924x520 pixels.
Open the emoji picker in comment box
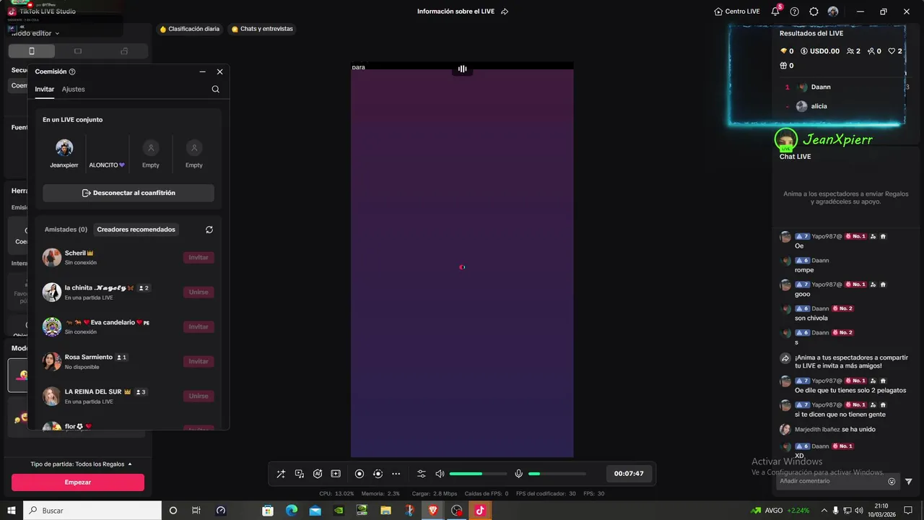tap(892, 482)
